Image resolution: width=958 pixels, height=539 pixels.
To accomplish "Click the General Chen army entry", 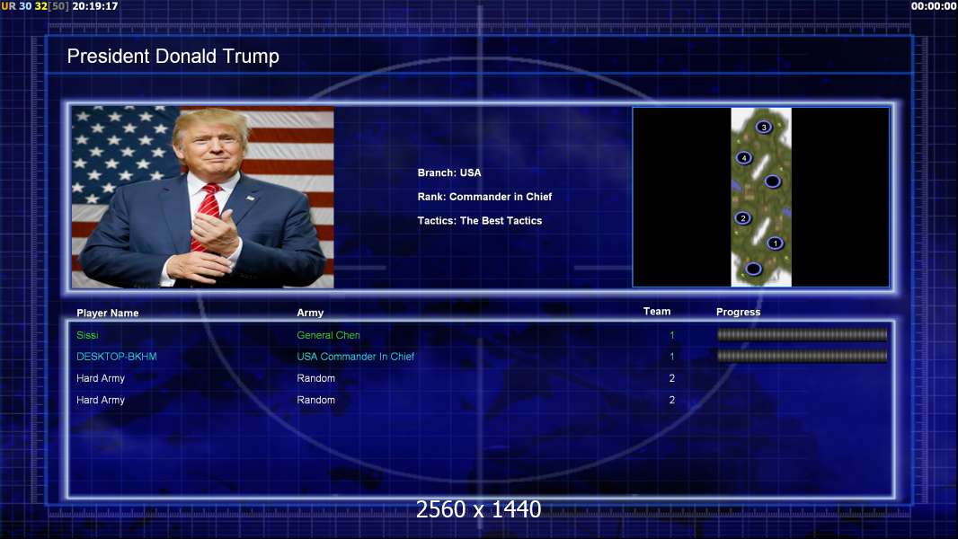I will (328, 335).
